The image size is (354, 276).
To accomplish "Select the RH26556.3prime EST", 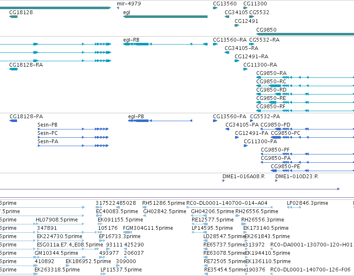I will coord(244,224).
